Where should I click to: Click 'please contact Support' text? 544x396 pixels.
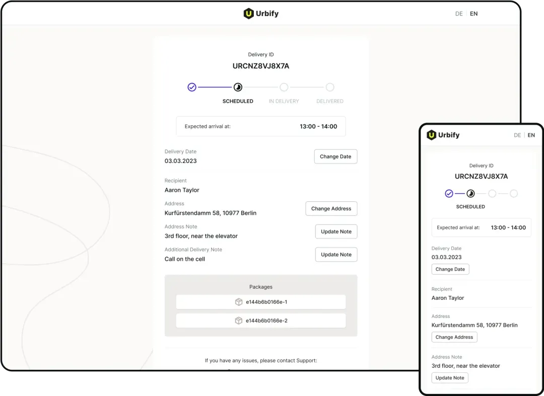[x=289, y=361]
